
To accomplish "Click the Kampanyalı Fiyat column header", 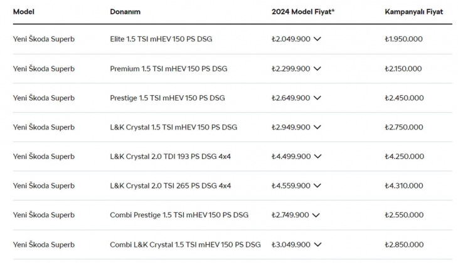I will click(414, 11).
